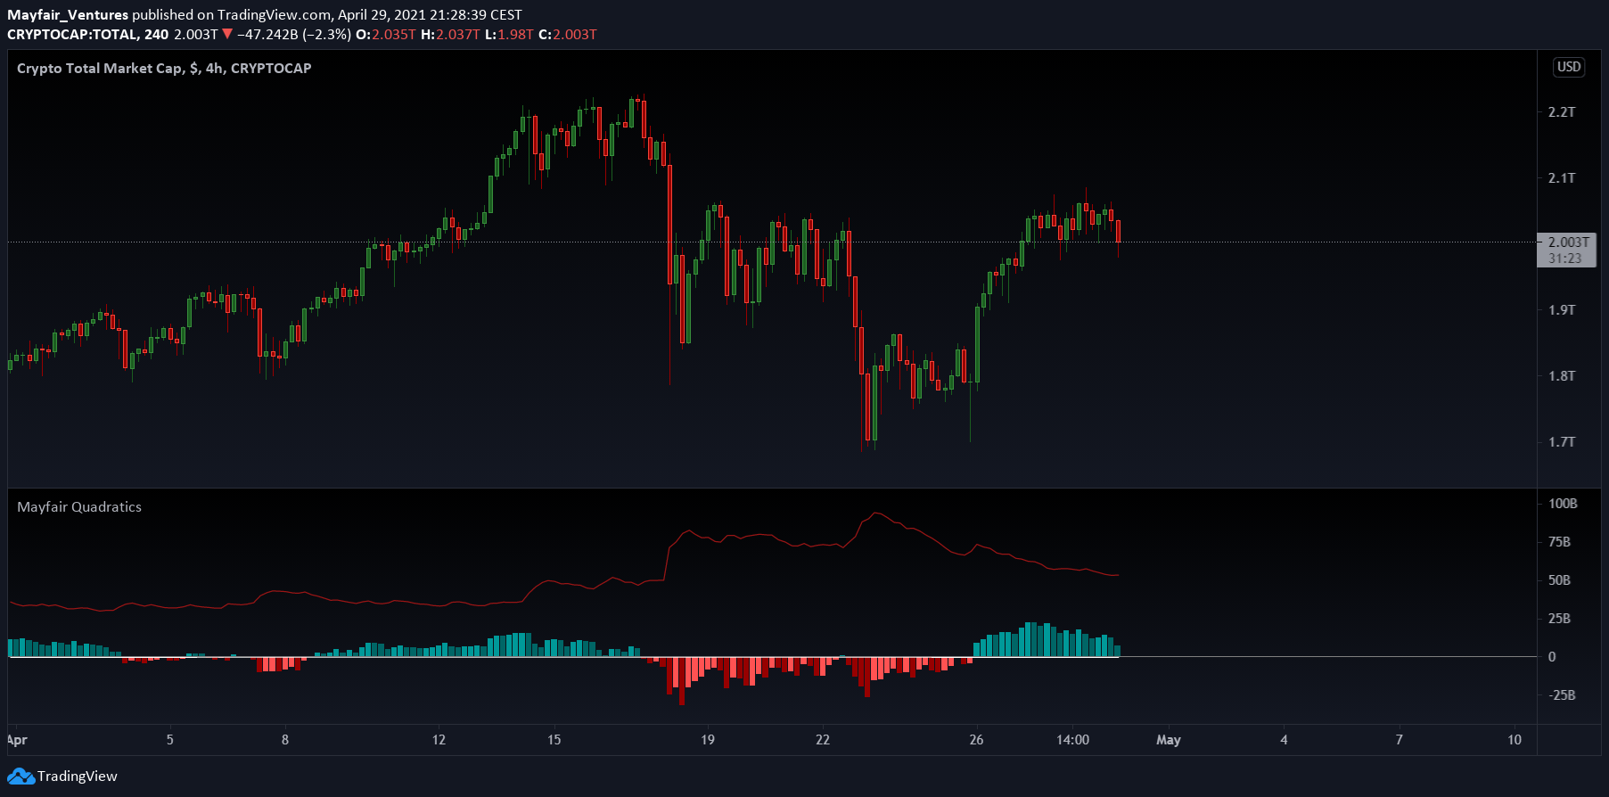Click the last red candle on chart

1118,232
